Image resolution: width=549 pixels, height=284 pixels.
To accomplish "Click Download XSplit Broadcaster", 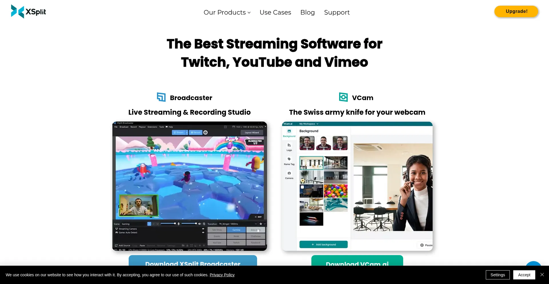I will coord(192,264).
